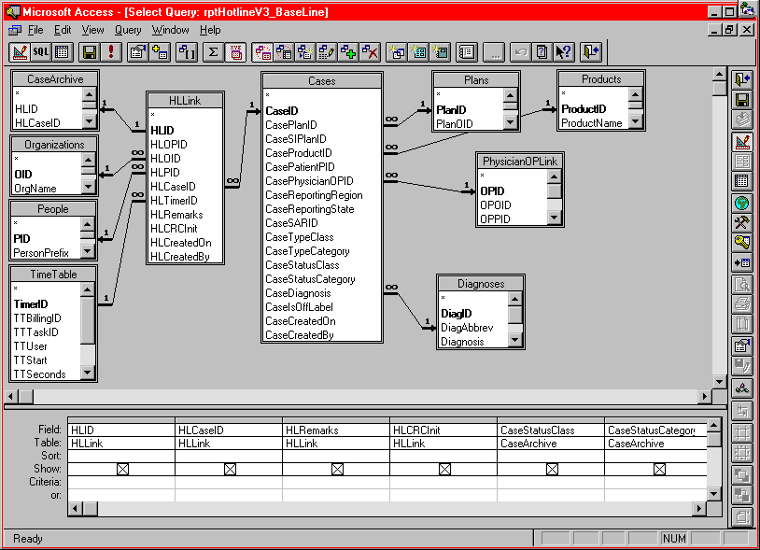Click the Cases table title bar
Image resolution: width=760 pixels, height=550 pixels.
pyautogui.click(x=322, y=81)
